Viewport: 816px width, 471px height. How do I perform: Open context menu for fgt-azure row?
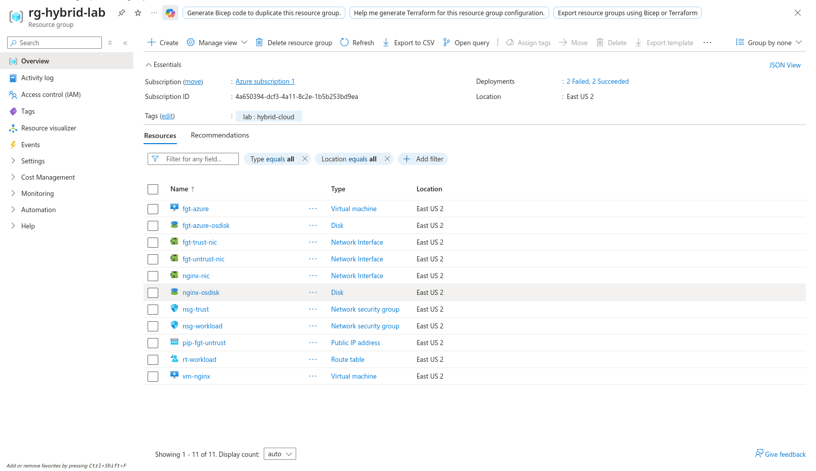click(313, 209)
